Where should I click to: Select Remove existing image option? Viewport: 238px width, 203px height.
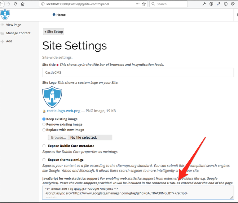[x=44, y=124]
